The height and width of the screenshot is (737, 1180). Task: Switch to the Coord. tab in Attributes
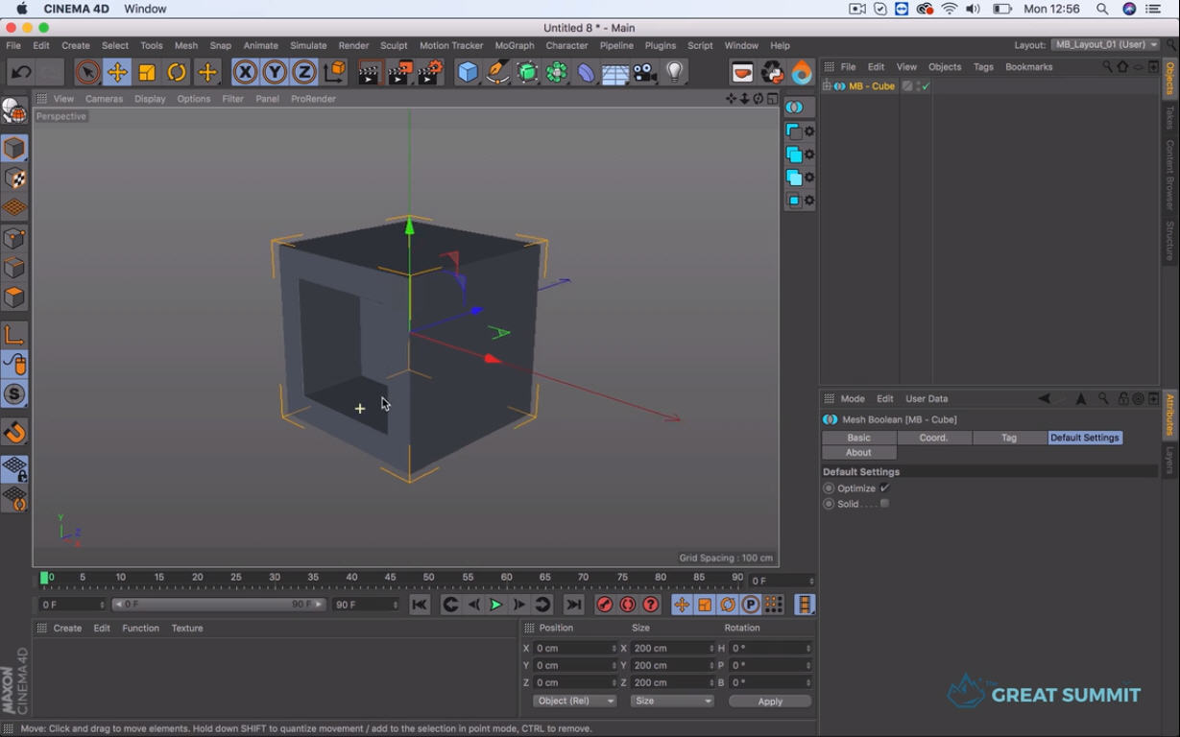point(933,437)
